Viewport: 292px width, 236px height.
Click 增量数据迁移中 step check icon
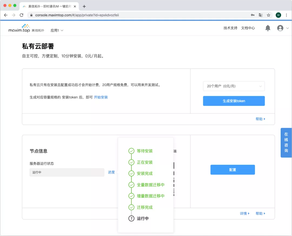click(x=131, y=196)
